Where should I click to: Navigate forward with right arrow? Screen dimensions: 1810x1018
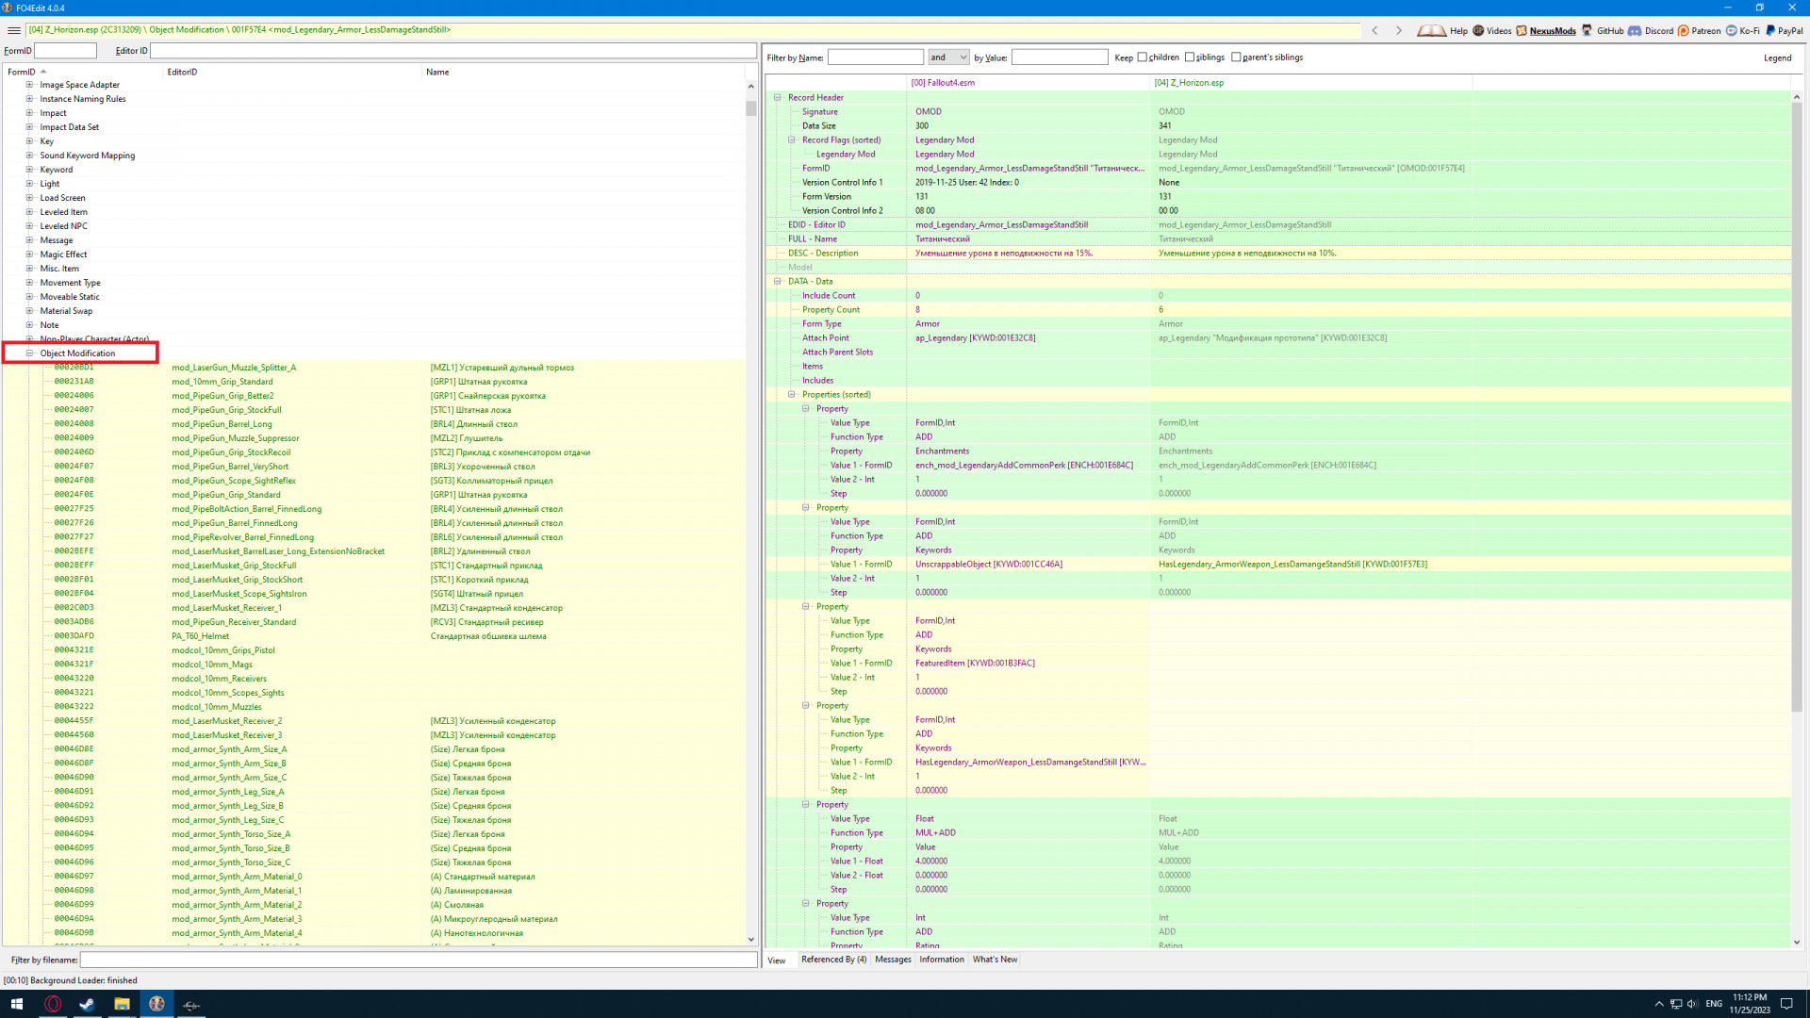tap(1399, 30)
